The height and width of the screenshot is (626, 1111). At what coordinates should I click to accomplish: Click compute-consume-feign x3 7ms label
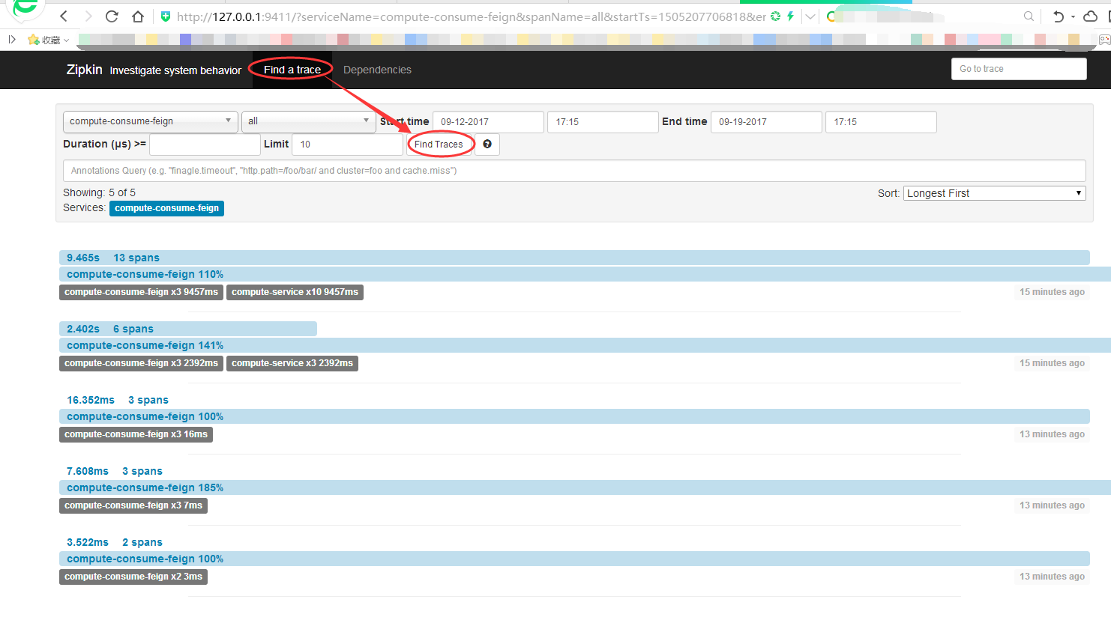[x=133, y=505]
